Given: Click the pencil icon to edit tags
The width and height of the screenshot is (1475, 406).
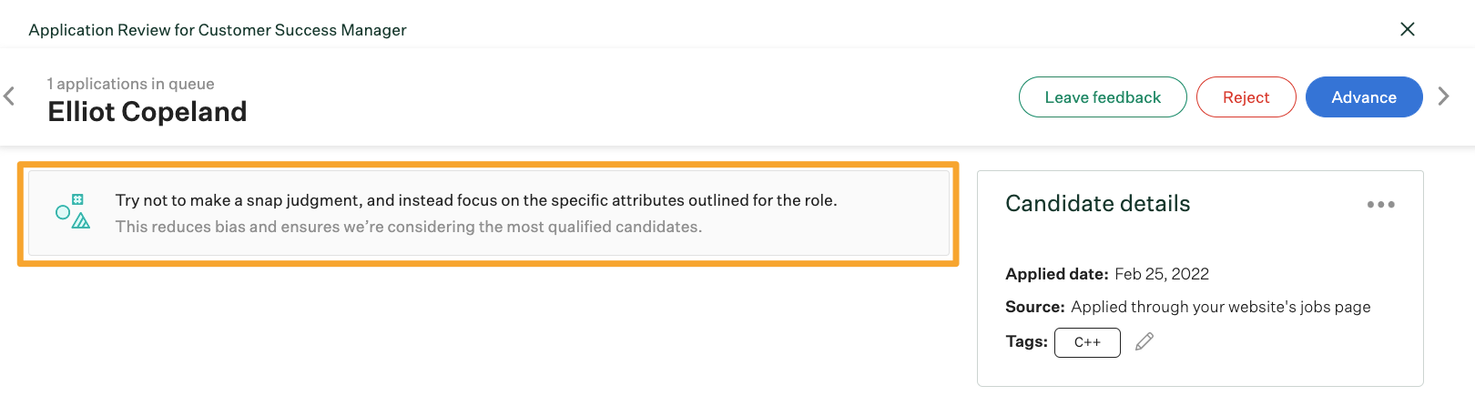Looking at the screenshot, I should pyautogui.click(x=1144, y=341).
